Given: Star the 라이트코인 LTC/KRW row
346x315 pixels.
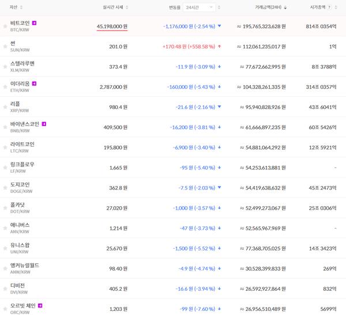Looking at the screenshot, I should coord(5,147).
